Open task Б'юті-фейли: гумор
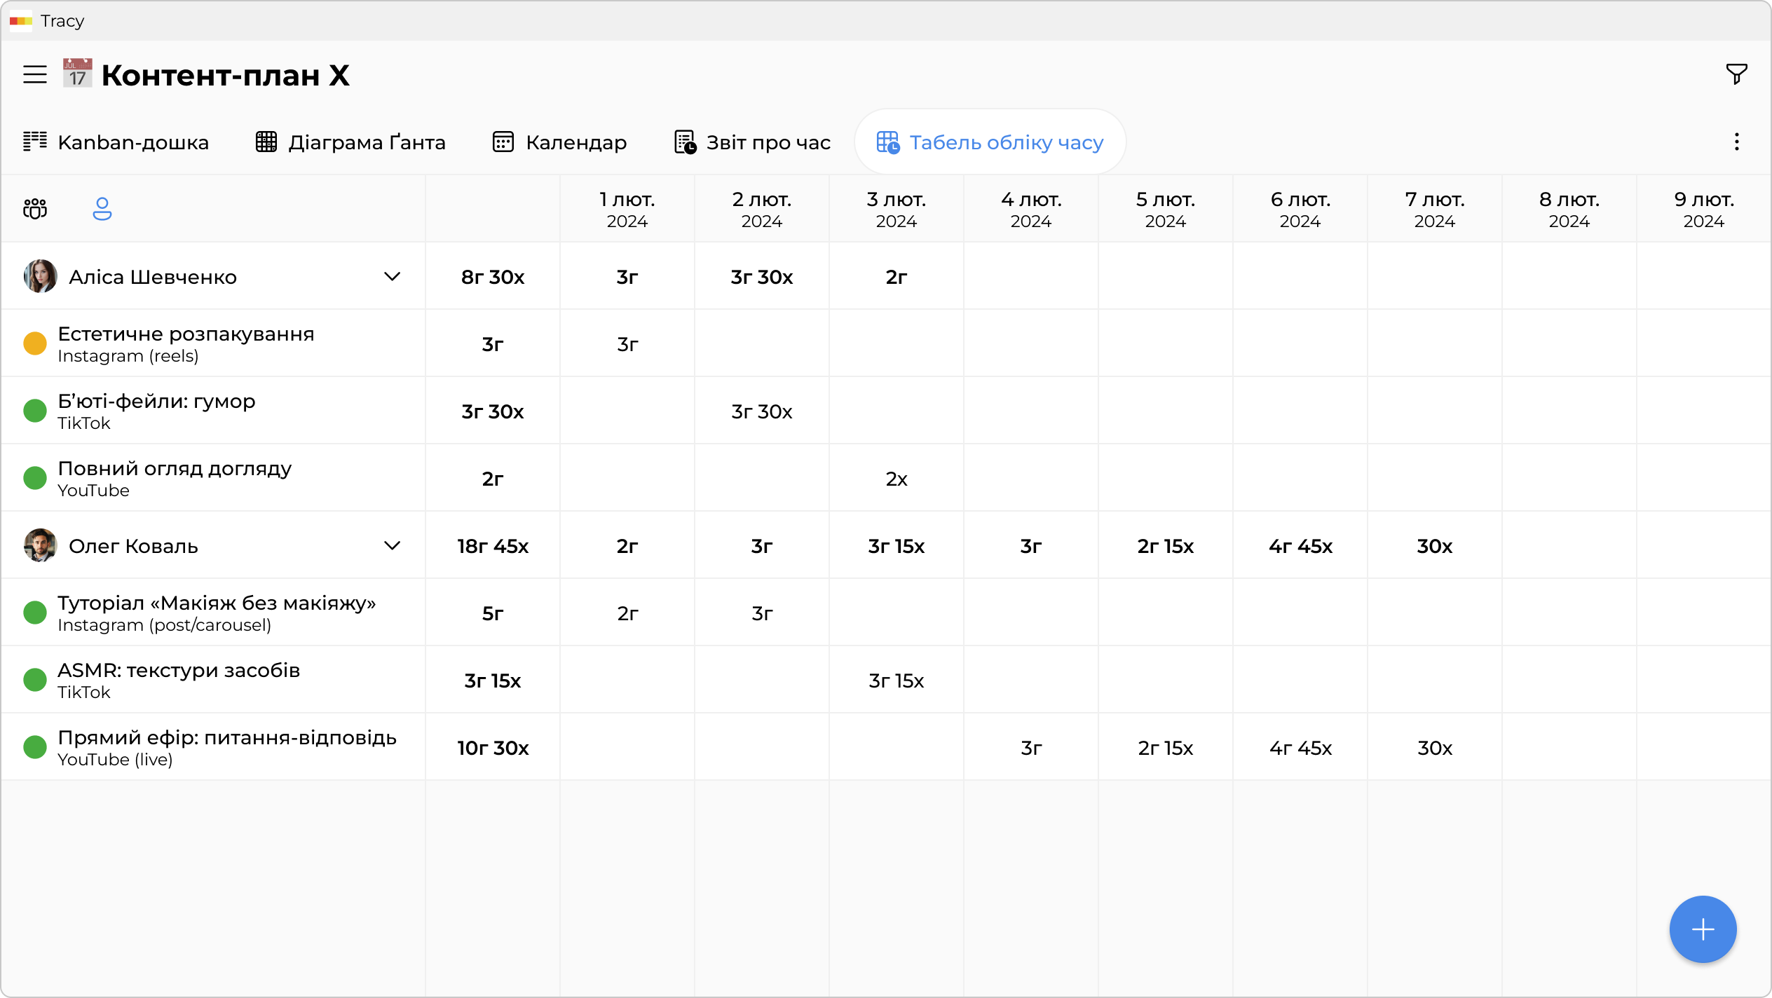The height and width of the screenshot is (998, 1772). click(x=156, y=402)
